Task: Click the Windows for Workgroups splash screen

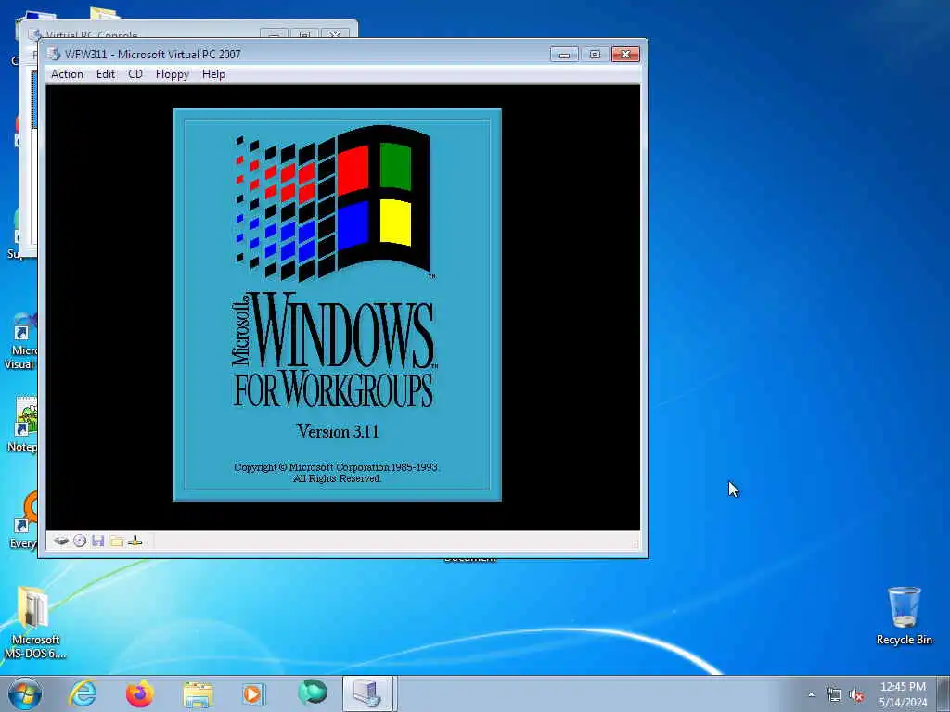Action: click(x=337, y=304)
